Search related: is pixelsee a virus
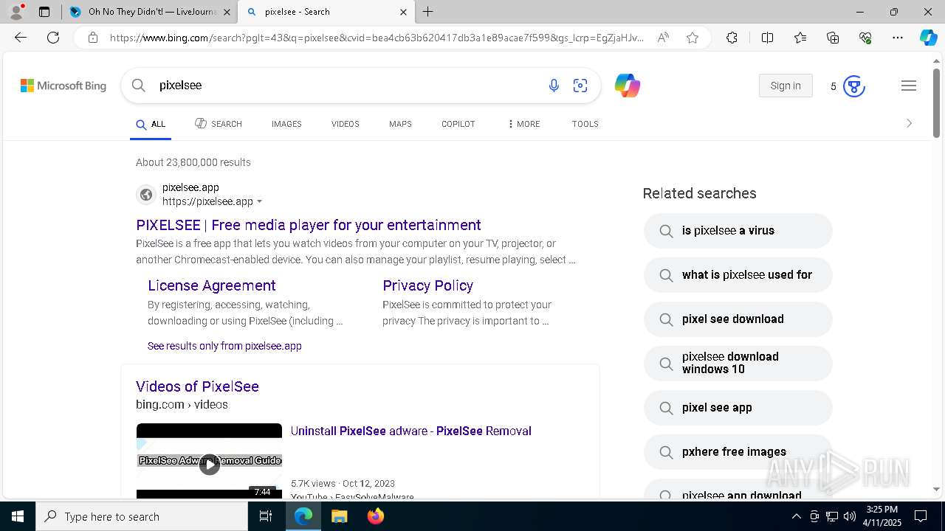 (738, 231)
